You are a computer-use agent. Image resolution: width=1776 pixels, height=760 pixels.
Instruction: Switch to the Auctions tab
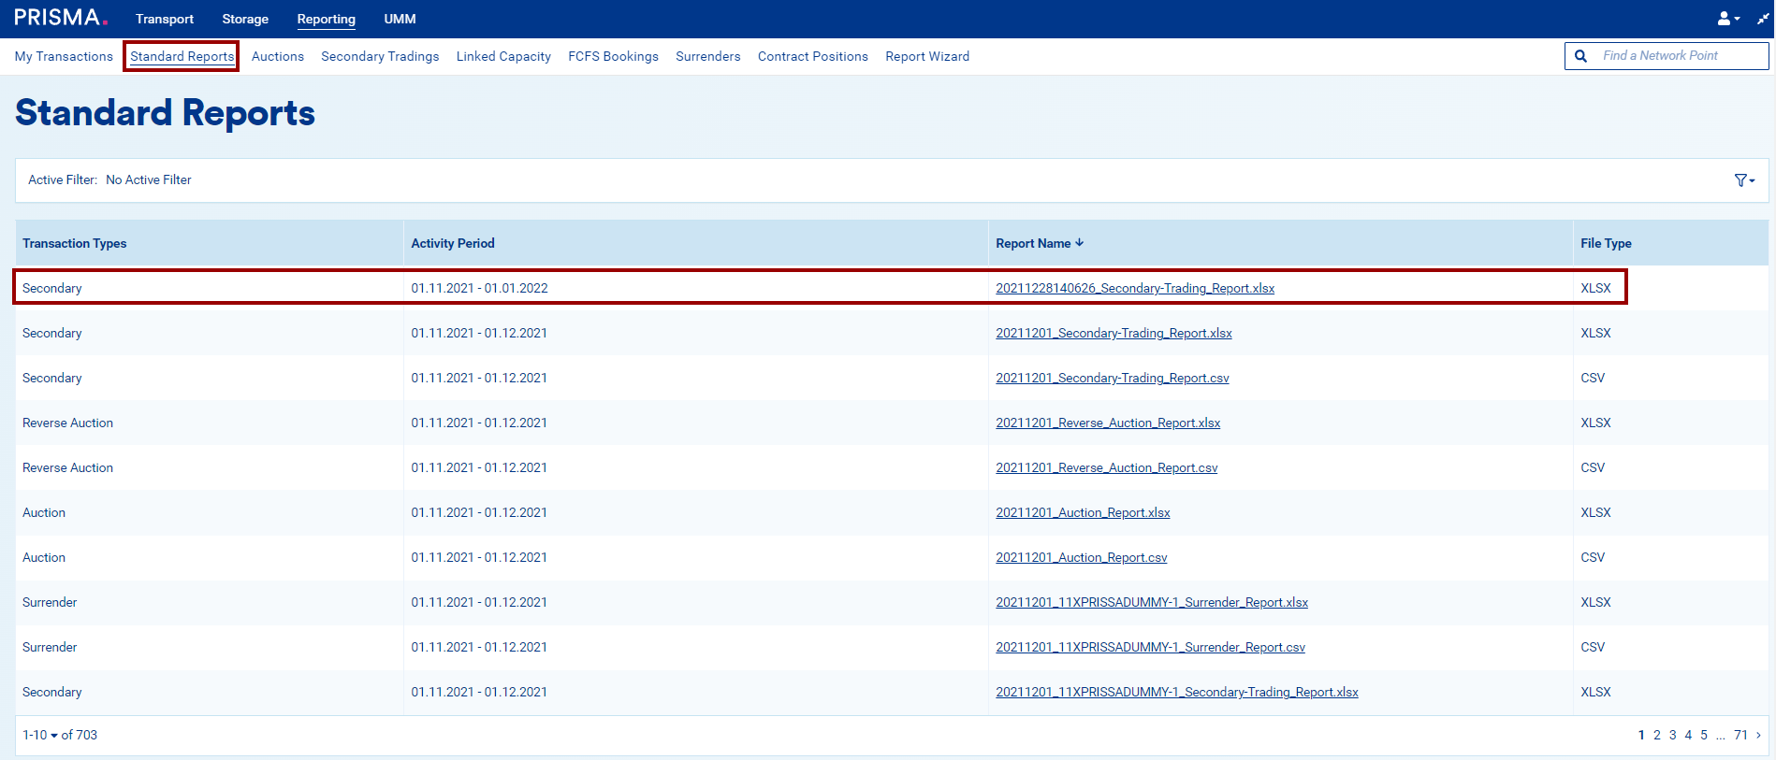pos(277,56)
